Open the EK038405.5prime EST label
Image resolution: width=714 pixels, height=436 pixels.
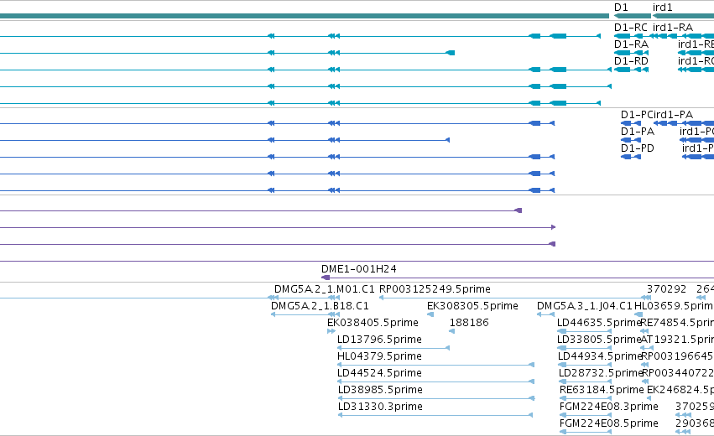(x=373, y=323)
